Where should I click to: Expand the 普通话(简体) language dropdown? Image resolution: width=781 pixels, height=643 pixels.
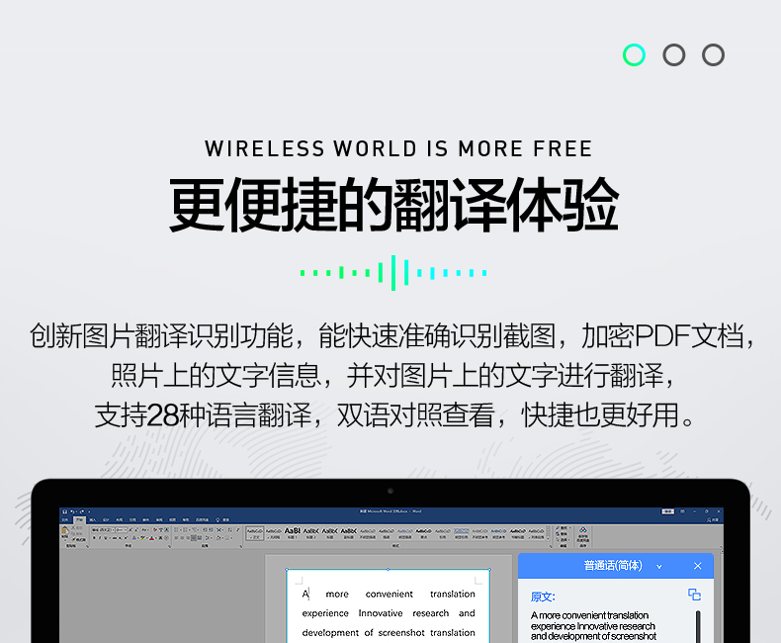pyautogui.click(x=659, y=566)
